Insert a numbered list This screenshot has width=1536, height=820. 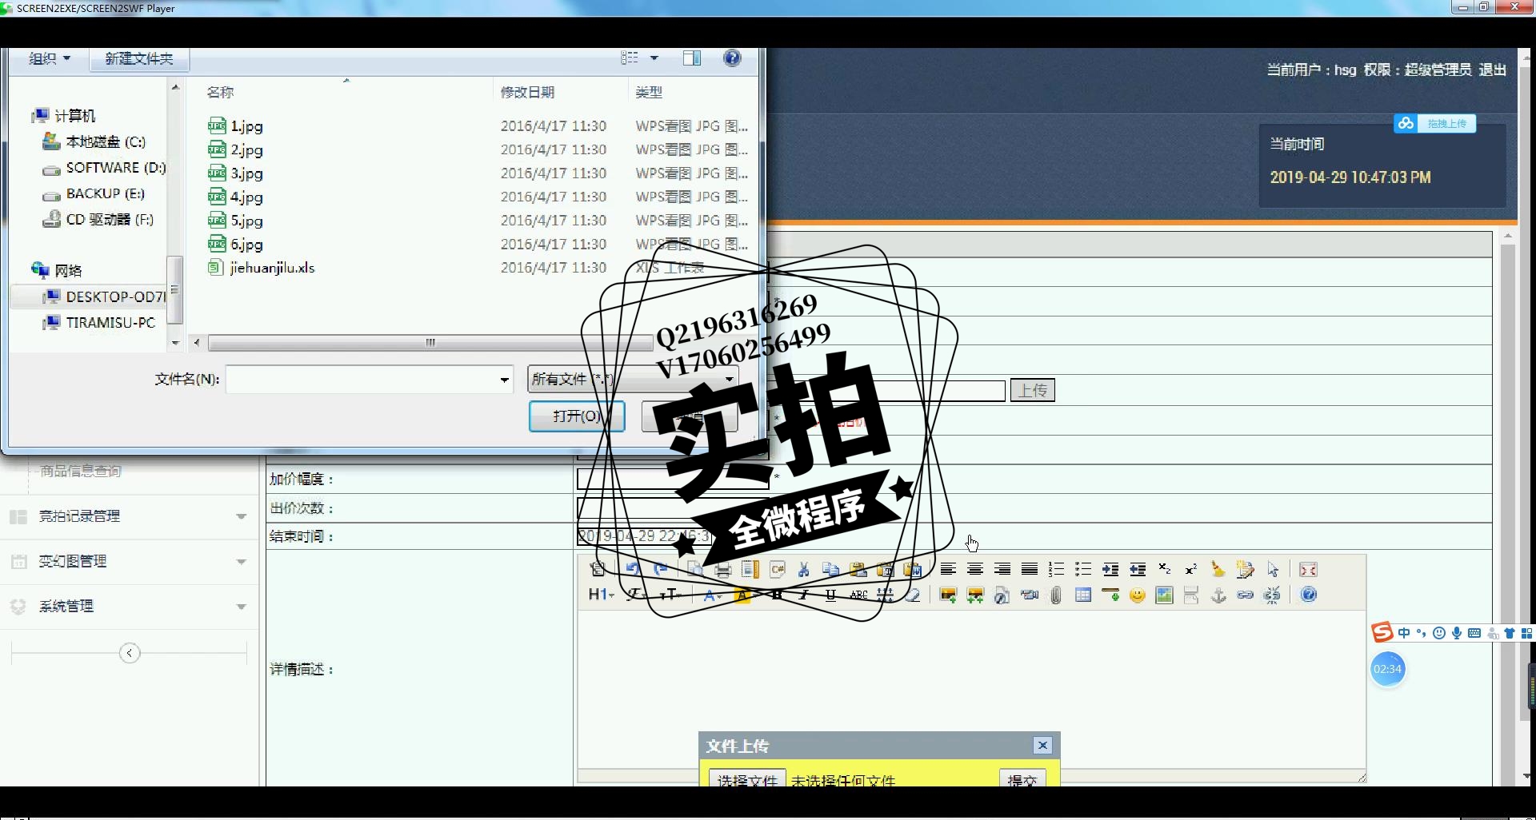1057,570
